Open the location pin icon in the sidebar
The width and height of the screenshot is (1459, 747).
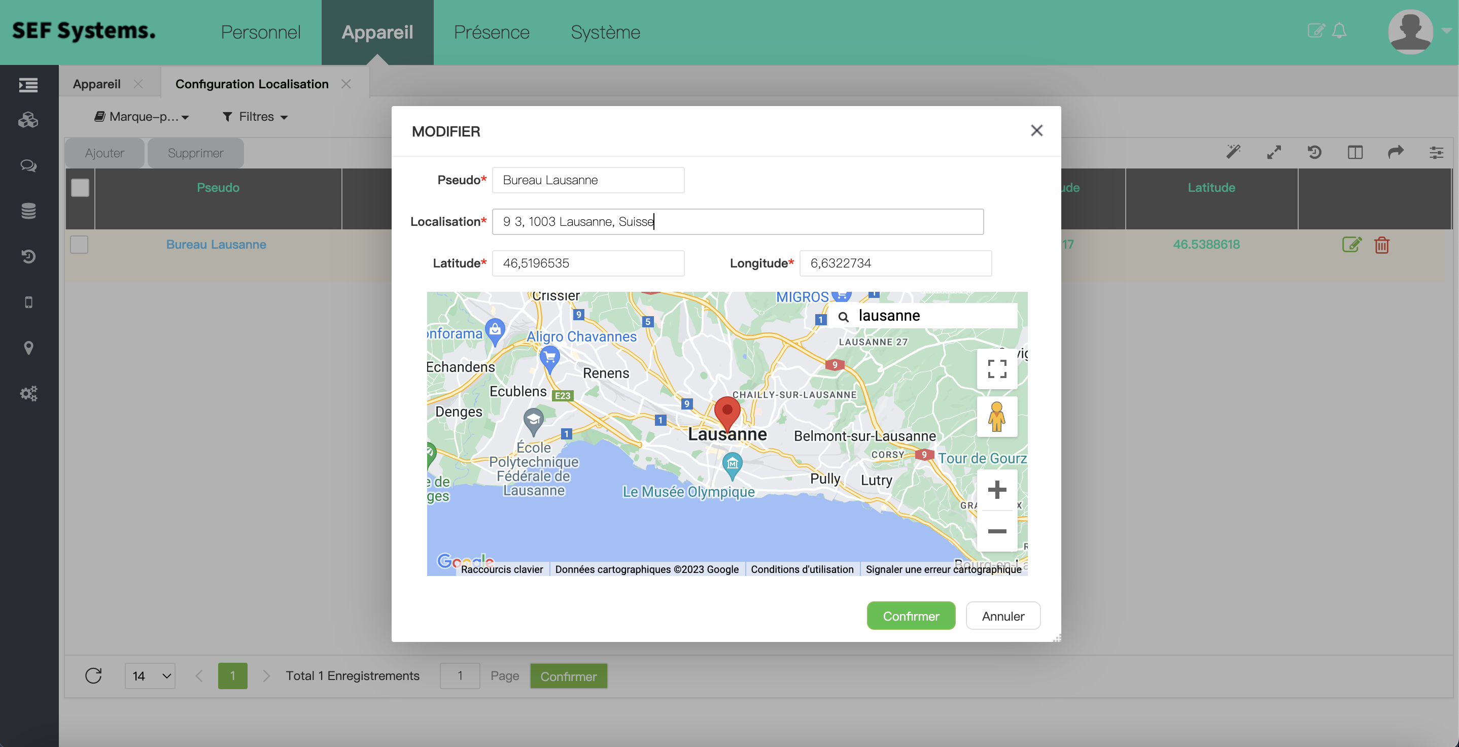pos(28,348)
